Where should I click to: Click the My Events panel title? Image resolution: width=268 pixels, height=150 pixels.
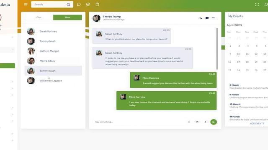[x=235, y=16]
